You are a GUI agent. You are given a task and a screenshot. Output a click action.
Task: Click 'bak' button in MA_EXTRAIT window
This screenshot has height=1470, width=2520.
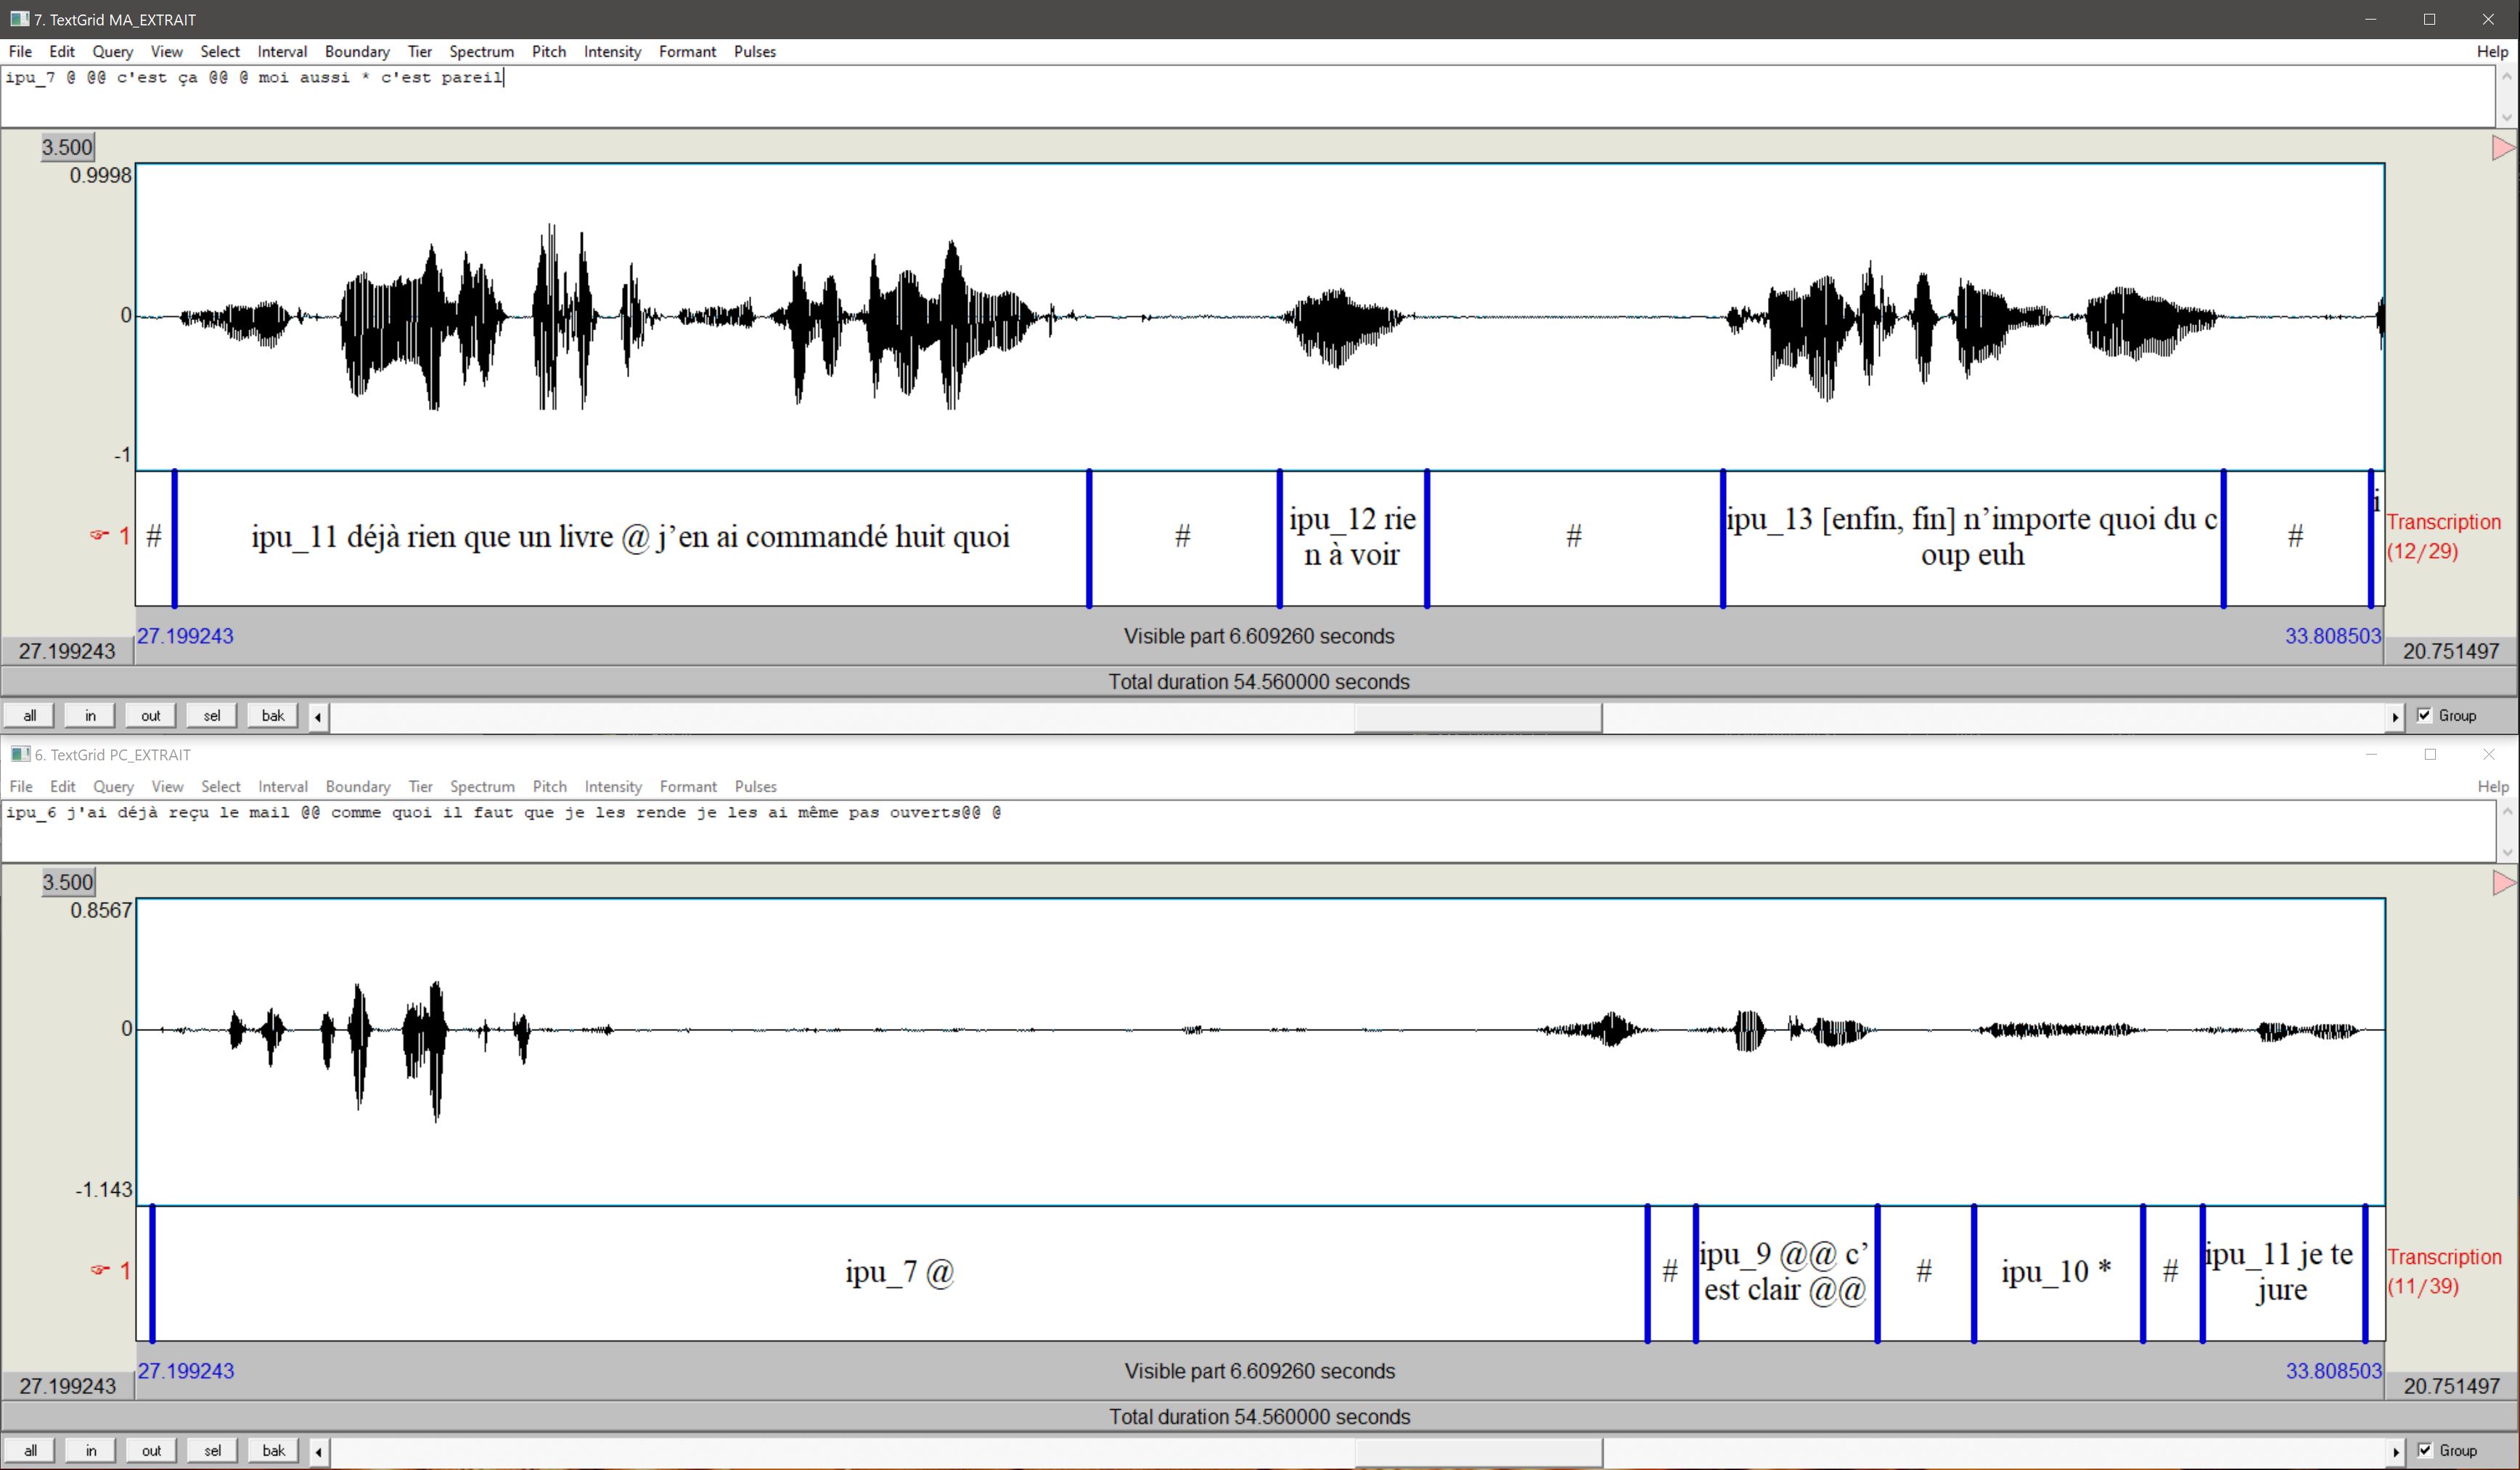coord(273,715)
